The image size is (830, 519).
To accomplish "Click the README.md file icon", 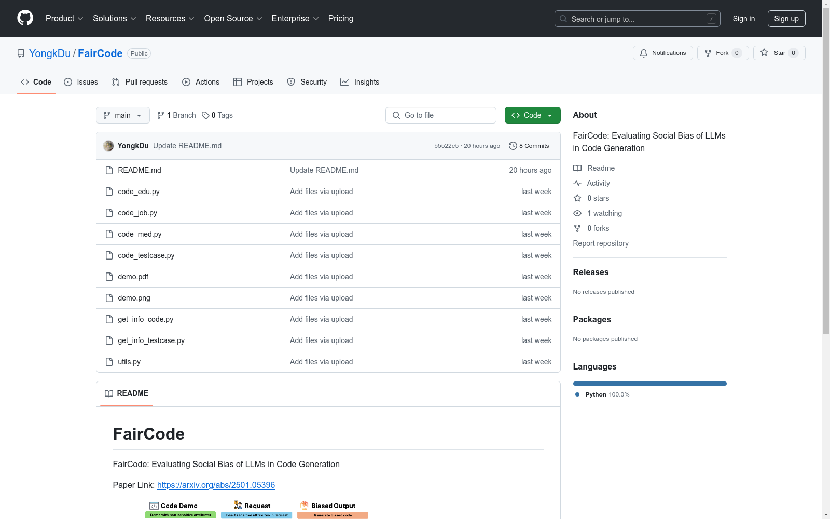I will tap(109, 170).
